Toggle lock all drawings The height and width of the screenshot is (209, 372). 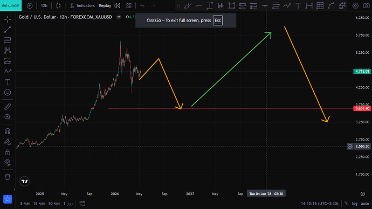click(x=8, y=152)
